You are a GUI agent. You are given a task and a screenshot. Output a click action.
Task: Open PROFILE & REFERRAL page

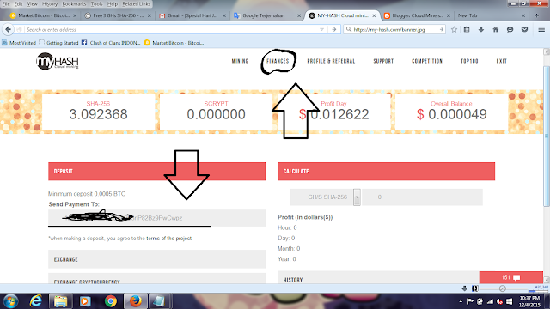click(331, 61)
